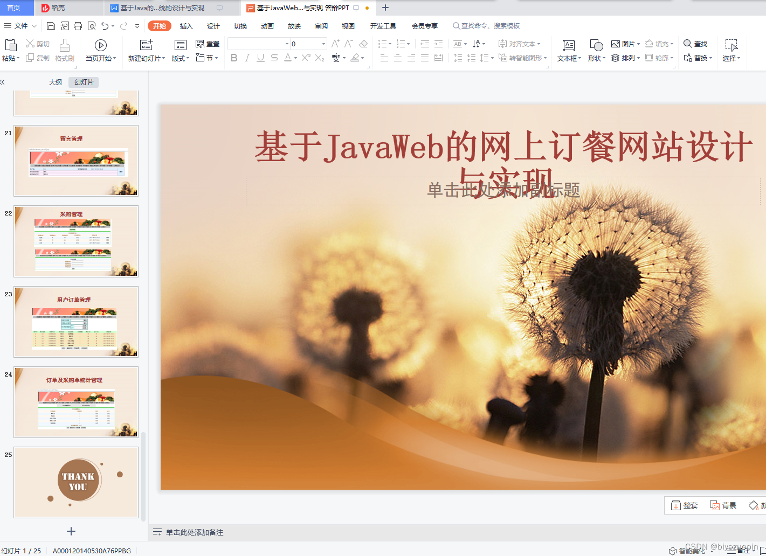Click the Select (选择) cursor icon
766x556 pixels.
coord(732,45)
